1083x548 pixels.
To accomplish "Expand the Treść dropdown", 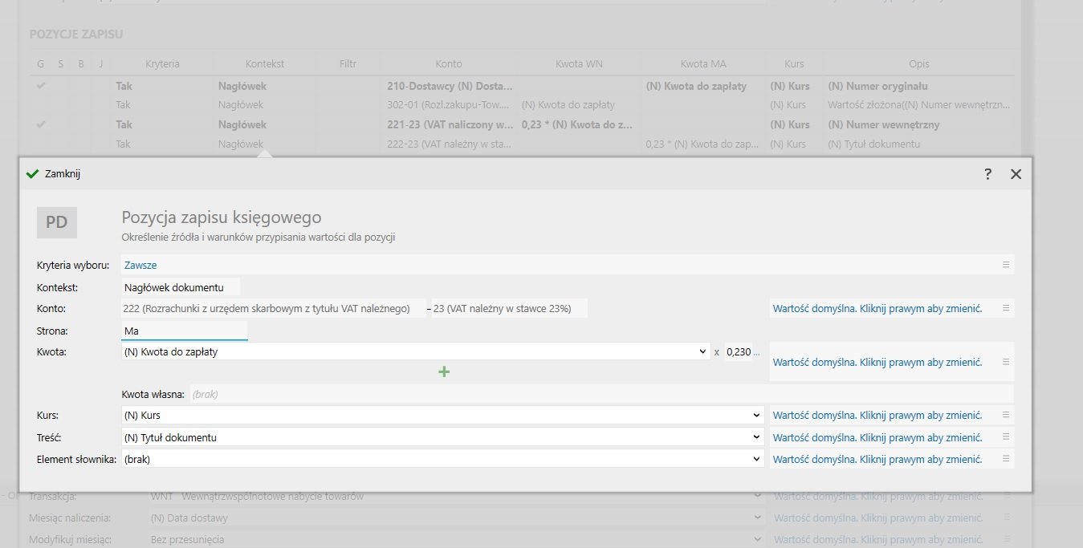I will click(755, 437).
